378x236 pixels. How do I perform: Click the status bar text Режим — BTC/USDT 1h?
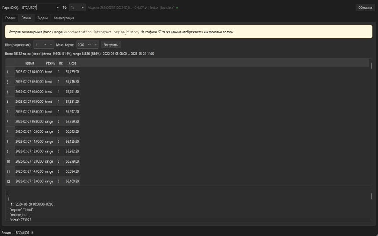(x=18, y=233)
